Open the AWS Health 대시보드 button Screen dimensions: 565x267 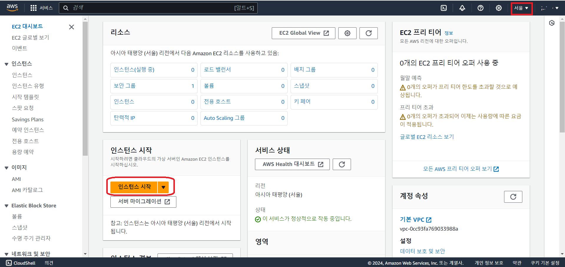(292, 164)
